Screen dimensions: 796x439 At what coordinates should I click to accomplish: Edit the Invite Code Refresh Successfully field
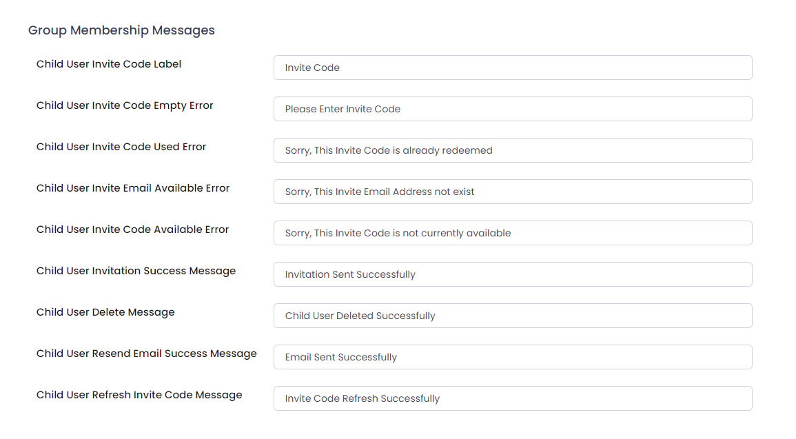tap(513, 398)
